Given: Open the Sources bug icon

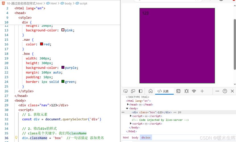Looking at the screenshot, I should point(186,91).
